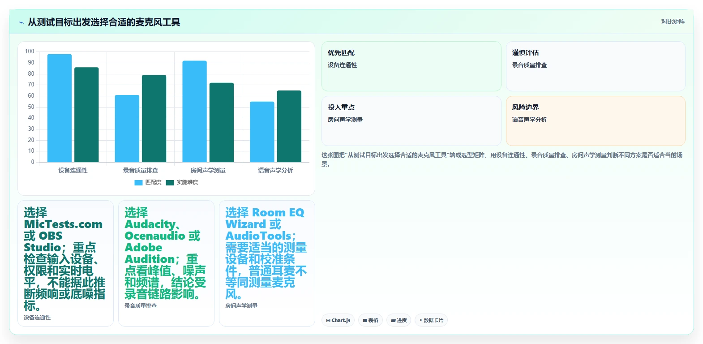703x344 pixels.
Task: Click the description paragraph starting 这张图把
Action: pos(502,159)
